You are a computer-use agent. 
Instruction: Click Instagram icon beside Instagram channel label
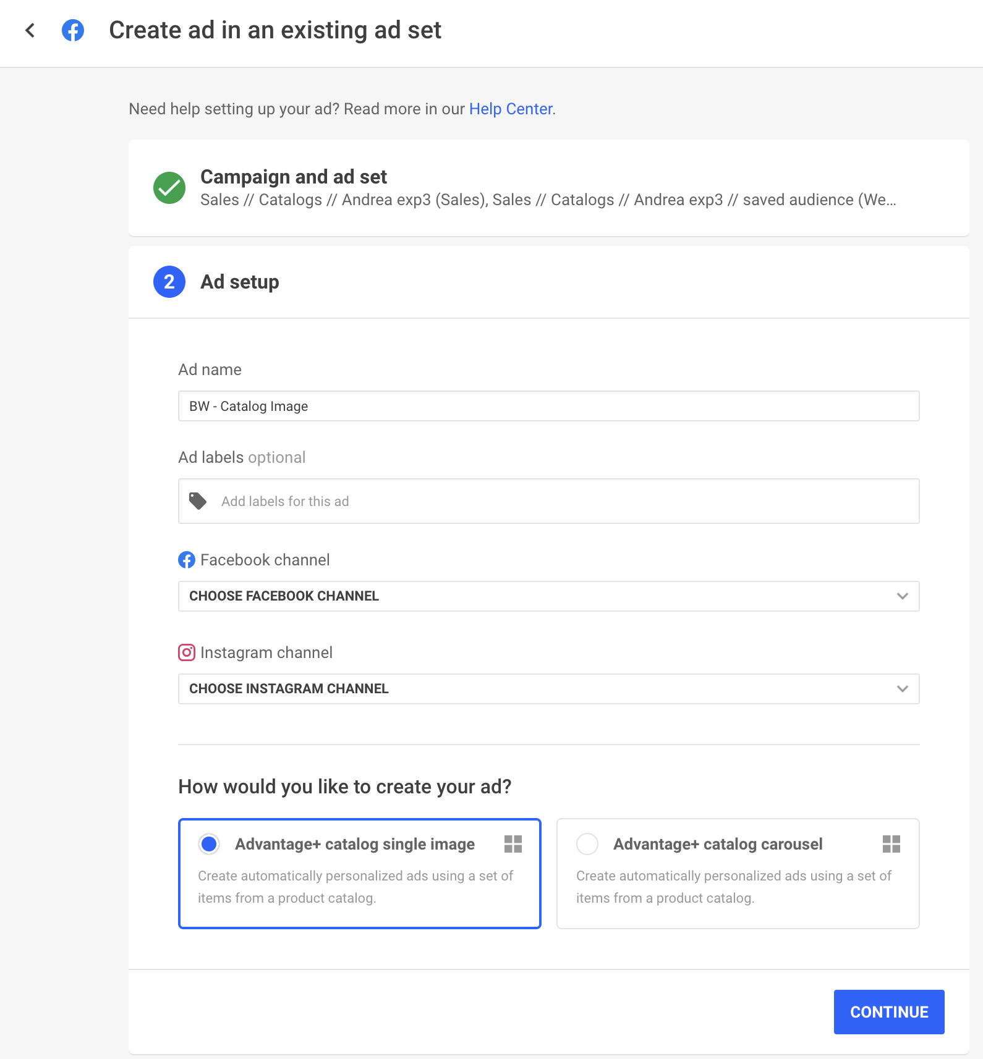(187, 652)
